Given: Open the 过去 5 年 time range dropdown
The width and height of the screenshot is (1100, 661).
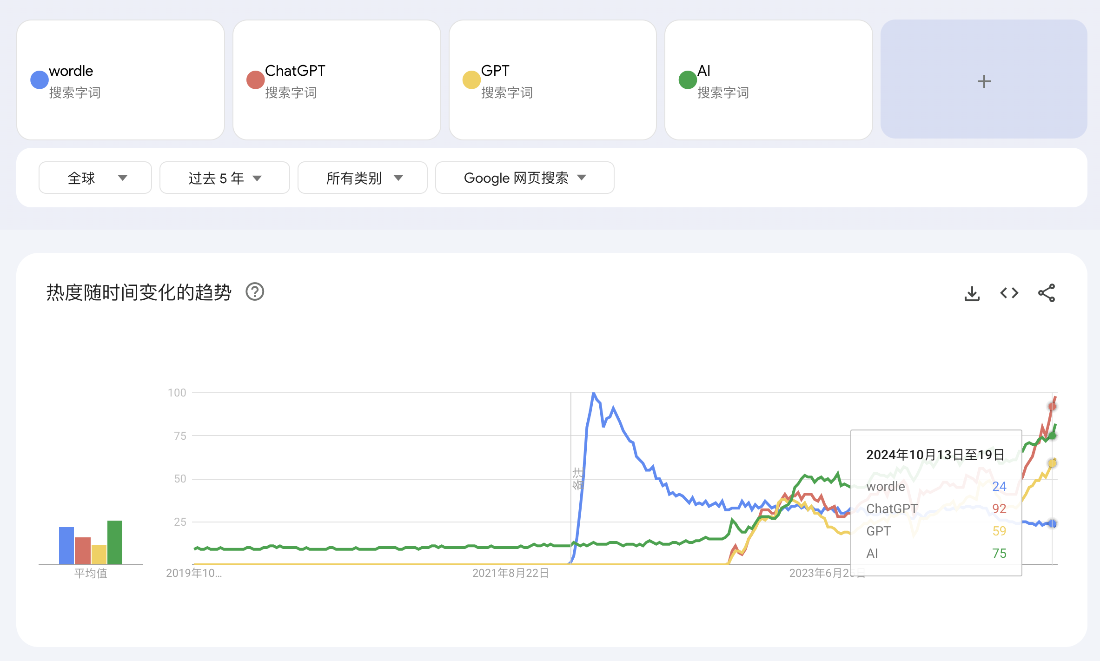Looking at the screenshot, I should [x=225, y=178].
